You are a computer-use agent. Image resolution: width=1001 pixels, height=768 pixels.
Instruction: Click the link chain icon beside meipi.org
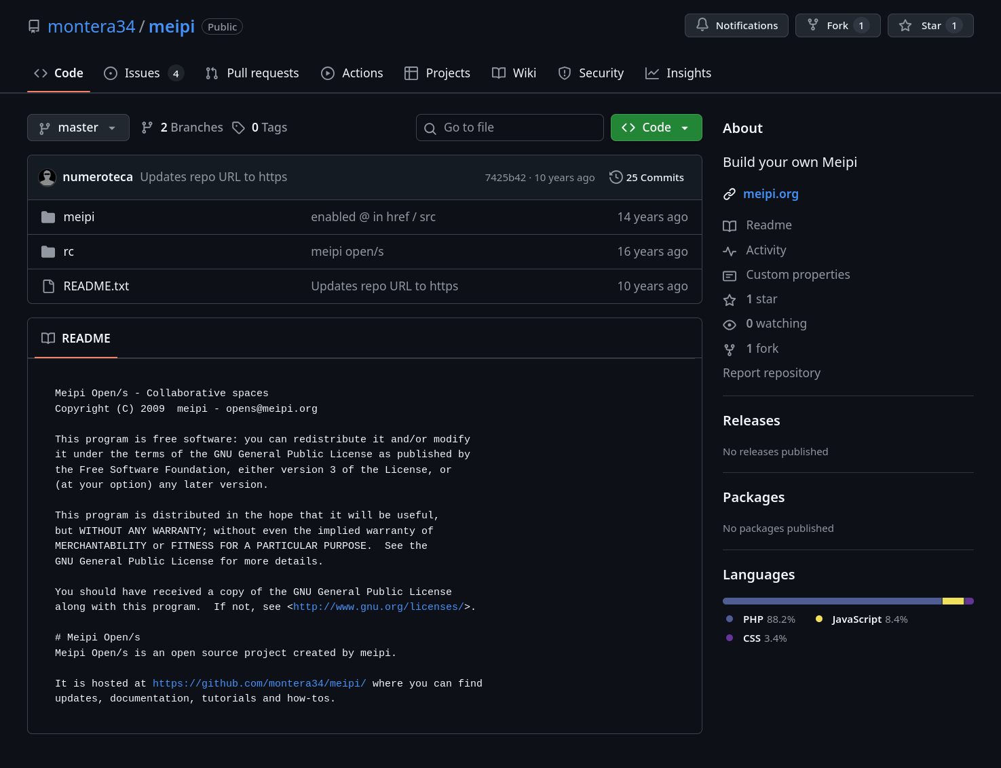(x=730, y=194)
